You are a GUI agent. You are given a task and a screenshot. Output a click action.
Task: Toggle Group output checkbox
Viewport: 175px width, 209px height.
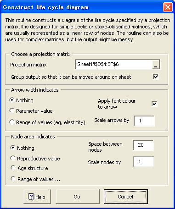tap(156, 77)
